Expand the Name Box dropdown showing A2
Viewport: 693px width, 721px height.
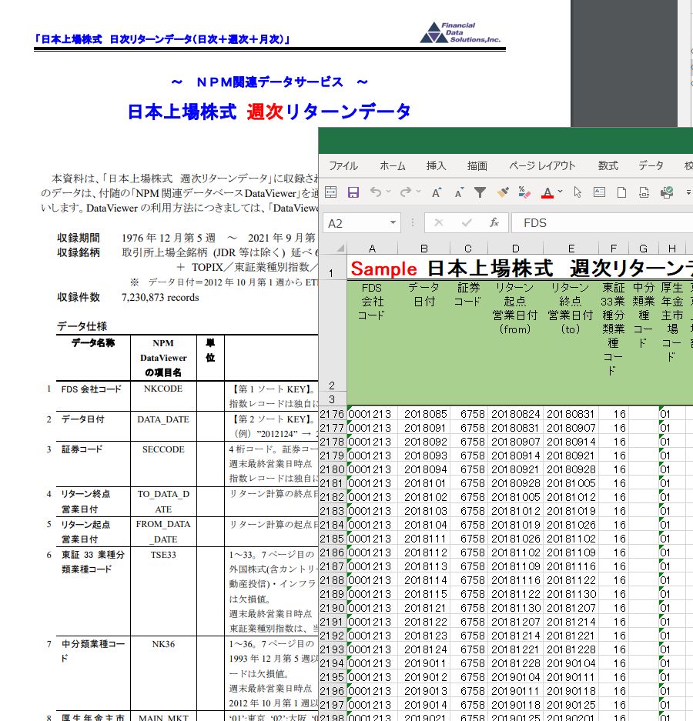click(x=393, y=223)
